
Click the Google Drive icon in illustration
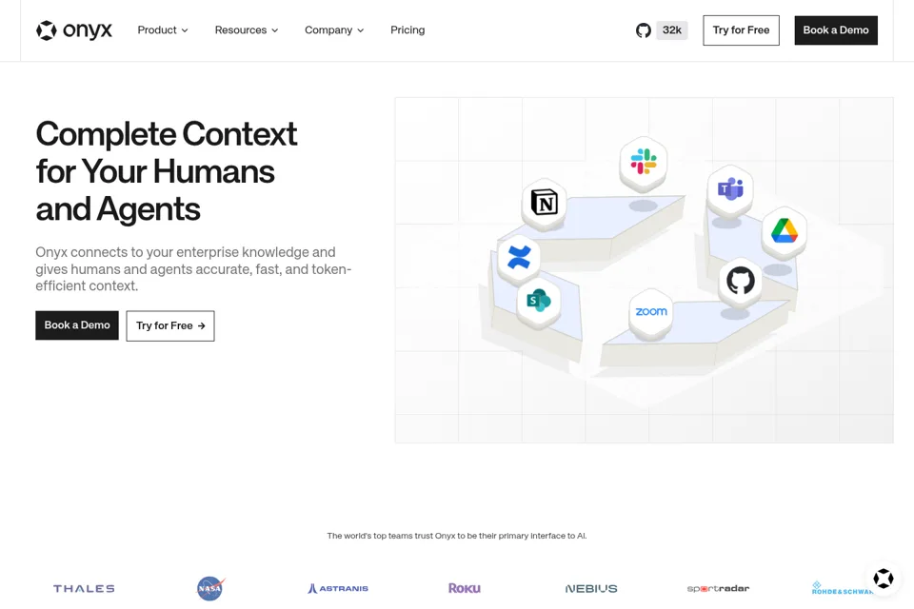coord(784,231)
